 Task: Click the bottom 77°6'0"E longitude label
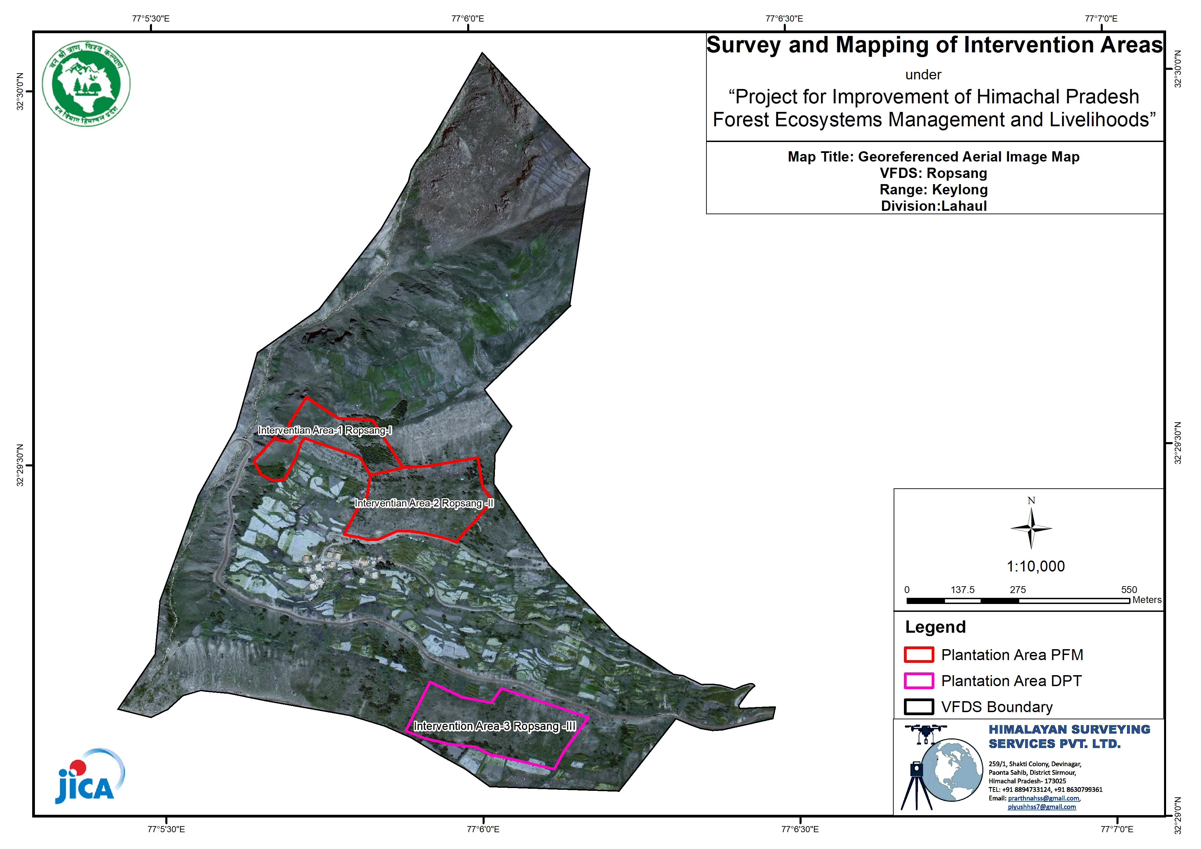click(x=483, y=829)
